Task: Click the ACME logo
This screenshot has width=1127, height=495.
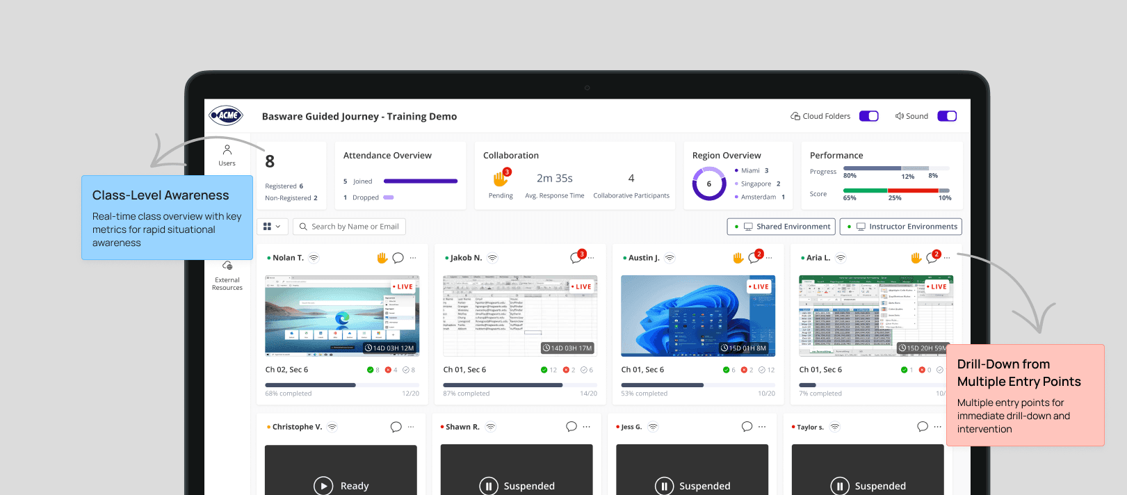Action: click(226, 115)
